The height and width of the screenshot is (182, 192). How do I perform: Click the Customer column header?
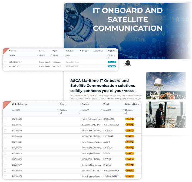[x=86, y=104]
